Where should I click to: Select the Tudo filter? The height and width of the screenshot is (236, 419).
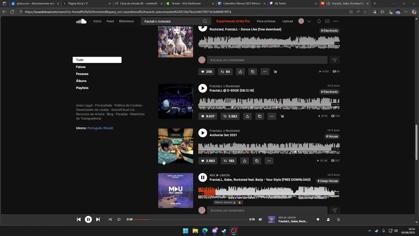[97, 60]
